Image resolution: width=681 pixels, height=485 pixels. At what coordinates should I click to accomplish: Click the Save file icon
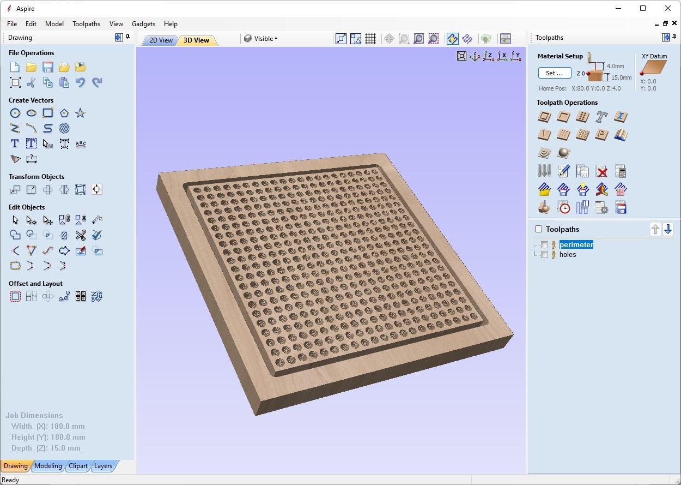coord(48,67)
